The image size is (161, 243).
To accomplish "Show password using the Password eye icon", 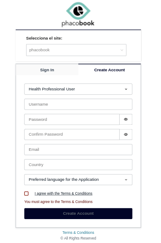I will tap(126, 120).
